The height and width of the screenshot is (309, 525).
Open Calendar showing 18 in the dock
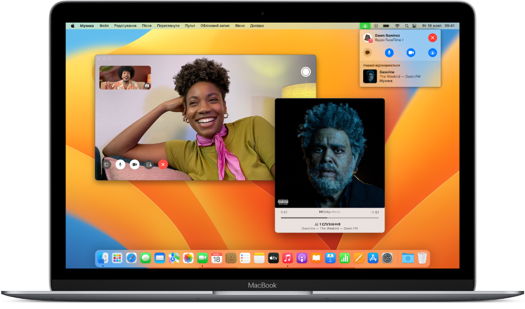point(217,258)
